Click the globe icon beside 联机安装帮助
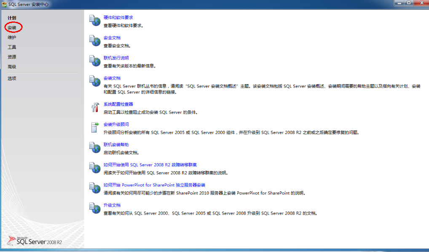This screenshot has width=429, height=252. click(x=95, y=148)
